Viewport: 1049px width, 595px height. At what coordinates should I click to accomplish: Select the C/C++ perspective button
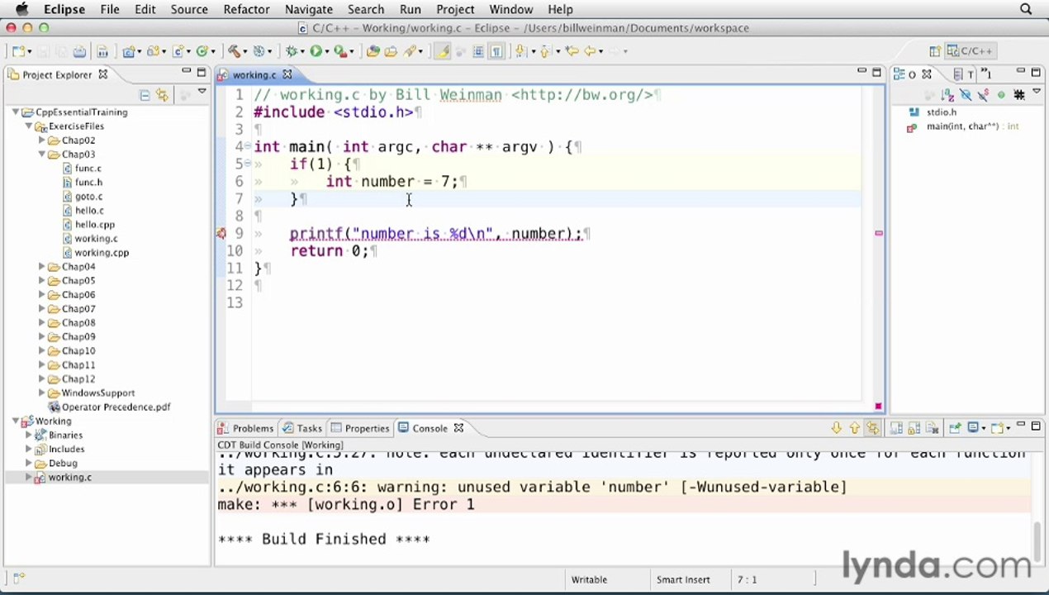[x=971, y=51]
